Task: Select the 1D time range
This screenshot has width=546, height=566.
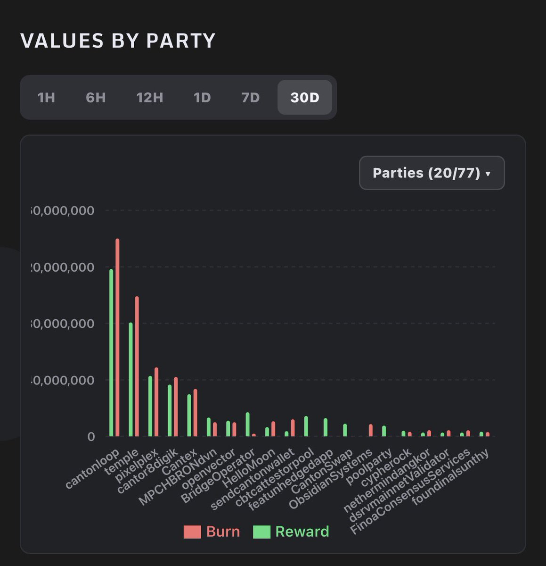Action: click(202, 98)
